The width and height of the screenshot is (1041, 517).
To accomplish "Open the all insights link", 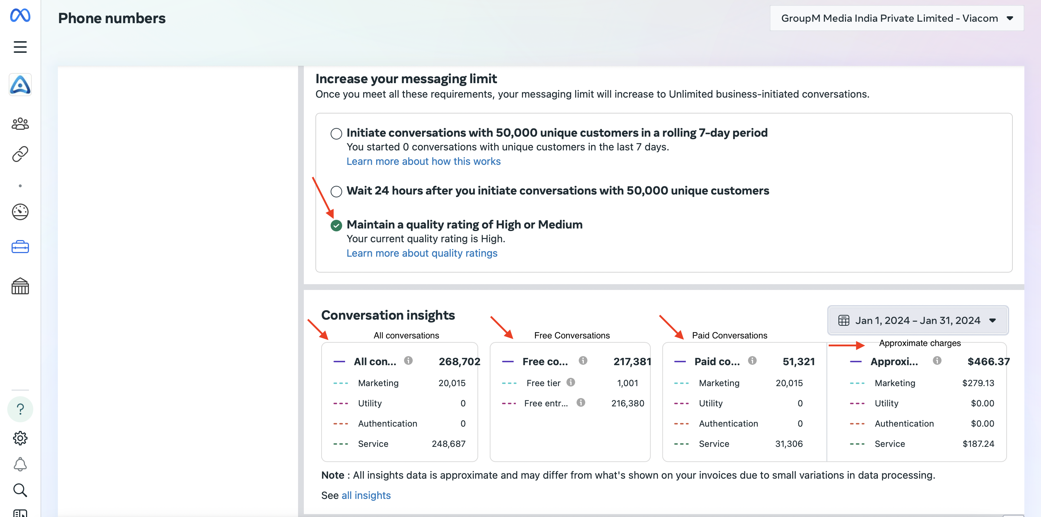I will coord(366,495).
